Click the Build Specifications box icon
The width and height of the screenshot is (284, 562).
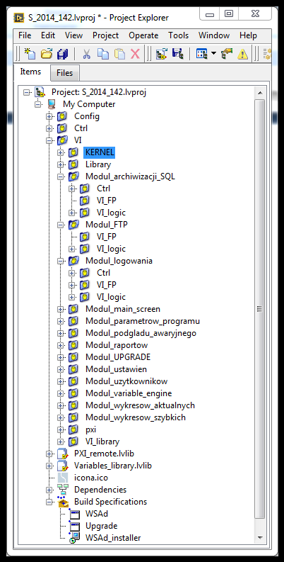[x=62, y=502]
